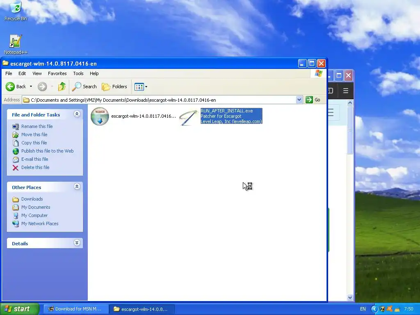This screenshot has width=420, height=315.
Task: Click the background browser's vertical scrollbar thumb
Action: pyautogui.click(x=350, y=130)
